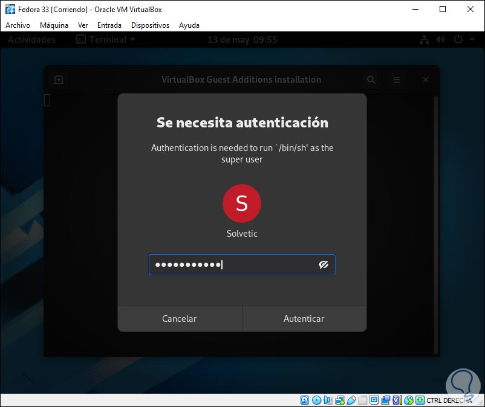Click hard disk activity status icon
This screenshot has height=407, width=485.
coord(304,400)
